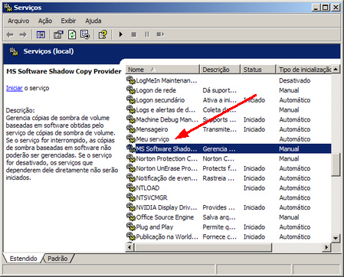Select the Norton Protection C... service
Screen dimensions: 344x277
[167, 158]
